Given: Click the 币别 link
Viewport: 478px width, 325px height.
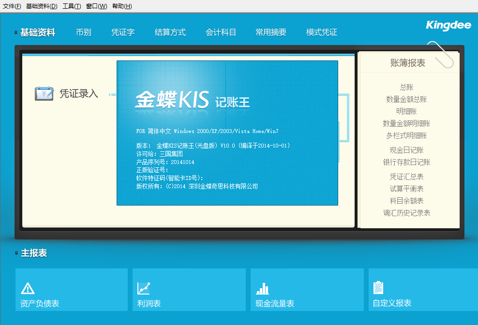Looking at the screenshot, I should click(84, 32).
